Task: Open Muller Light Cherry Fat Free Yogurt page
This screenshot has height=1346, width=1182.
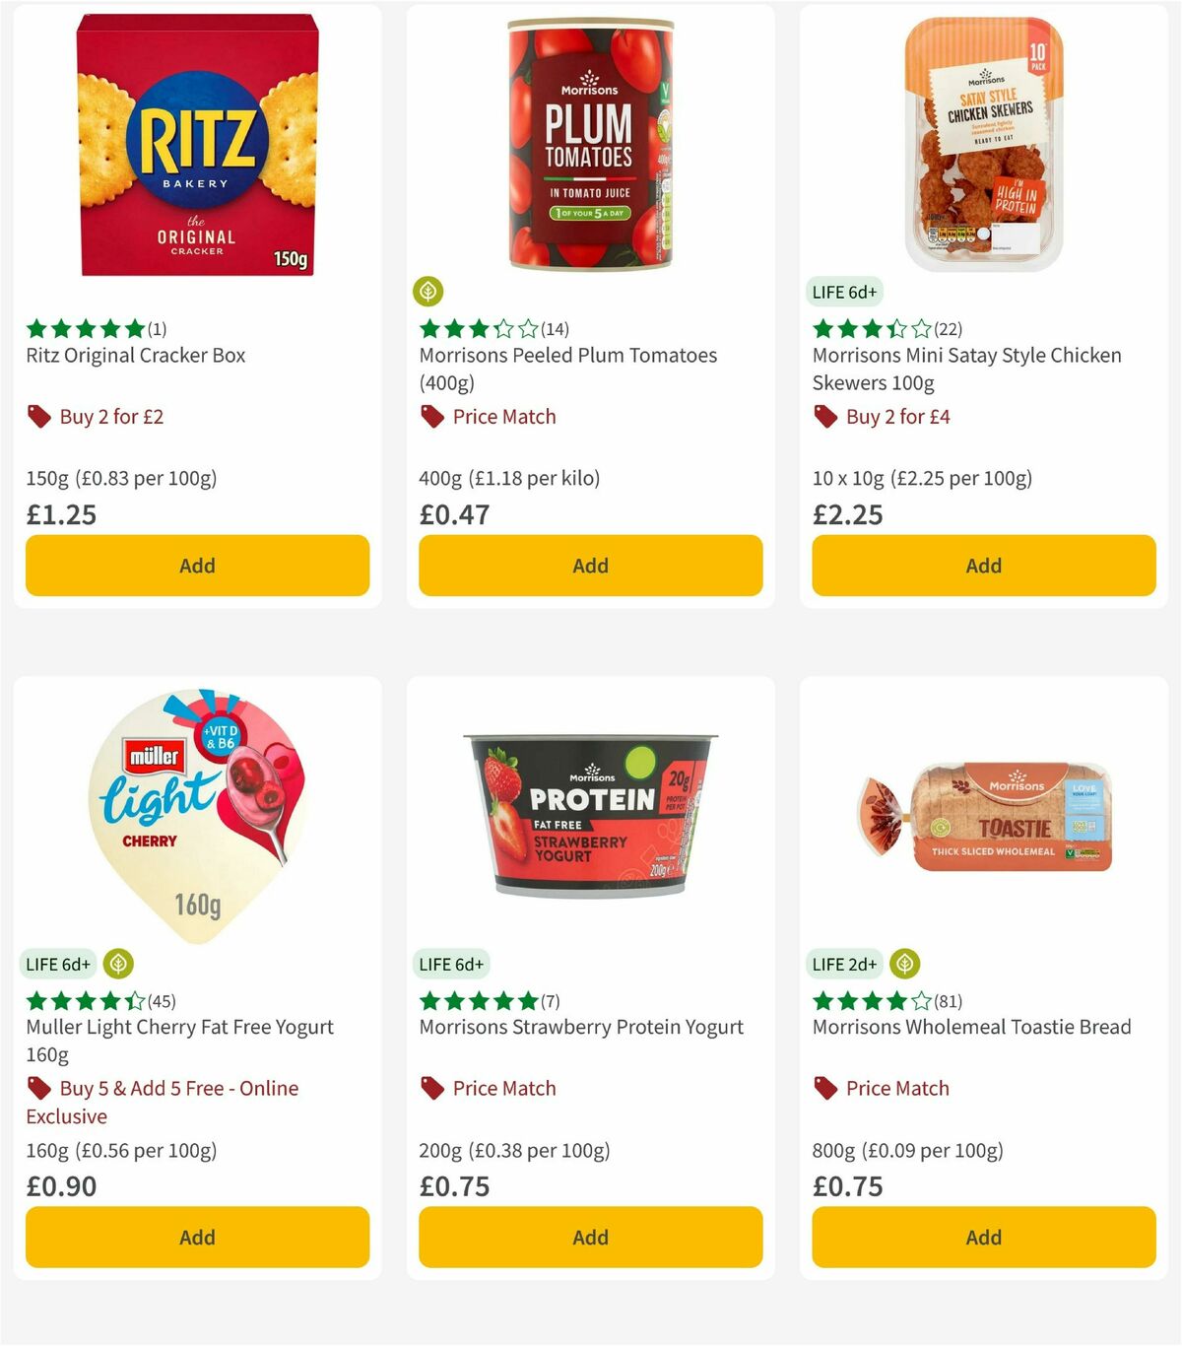Action: coord(179,1040)
